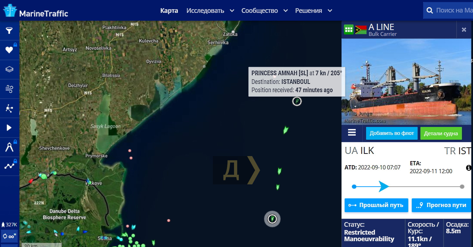This screenshot has height=247, width=473.
Task: Open the favorites heart icon in sidebar
Action: click(9, 50)
